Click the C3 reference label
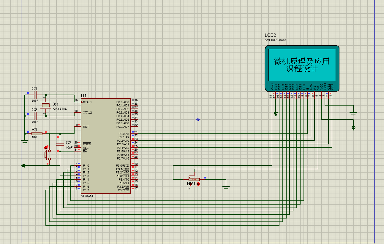Image resolution: width=384 pixels, height=244 pixels. (69, 143)
